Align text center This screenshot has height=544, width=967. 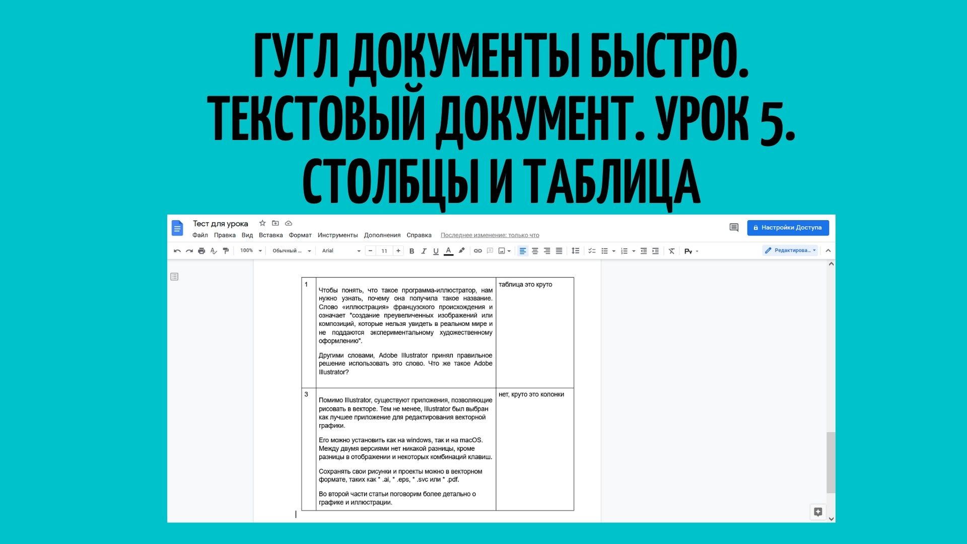pyautogui.click(x=535, y=251)
